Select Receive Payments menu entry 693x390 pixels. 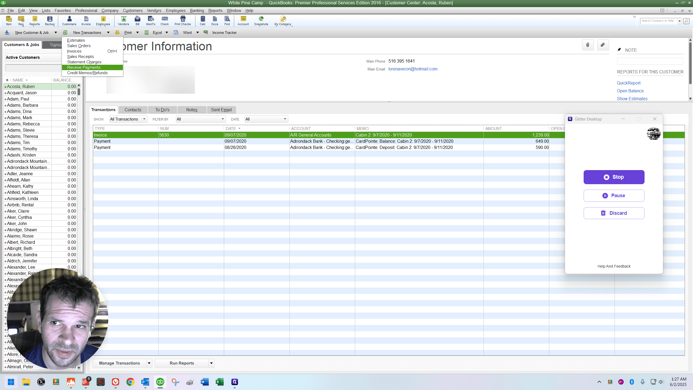pos(92,67)
